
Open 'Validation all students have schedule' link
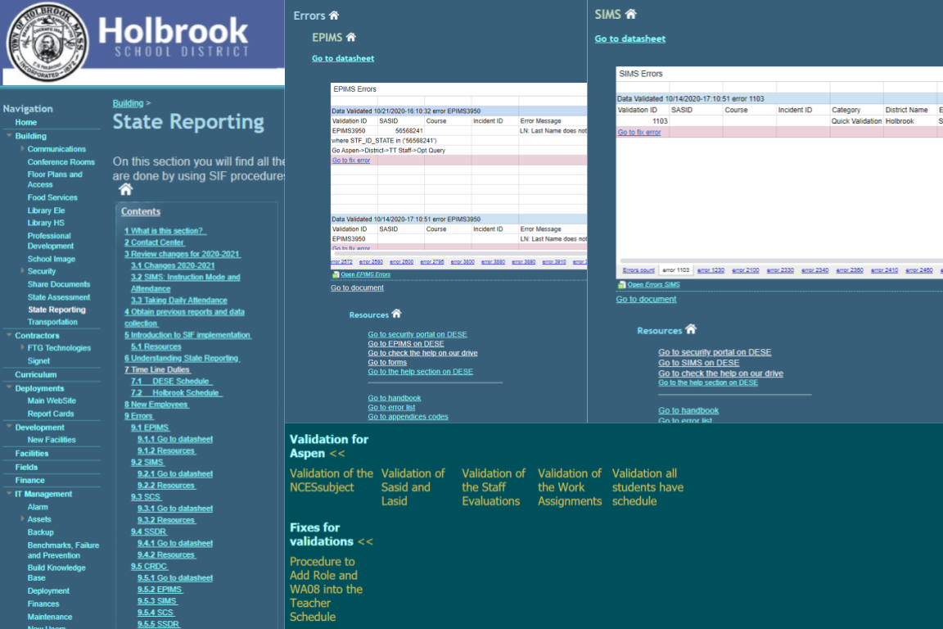(647, 487)
